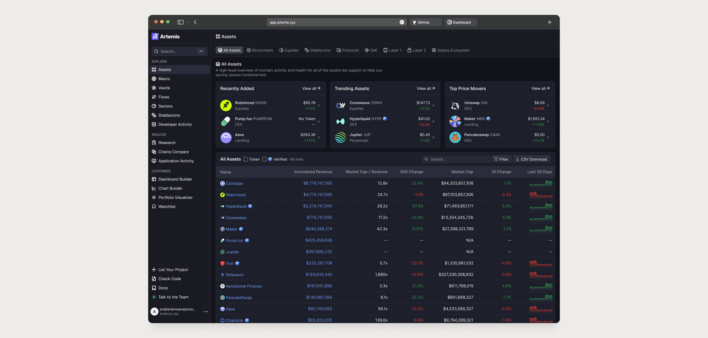This screenshot has height=338, width=708.
Task: Open account options three-dot menu
Action: pyautogui.click(x=206, y=311)
